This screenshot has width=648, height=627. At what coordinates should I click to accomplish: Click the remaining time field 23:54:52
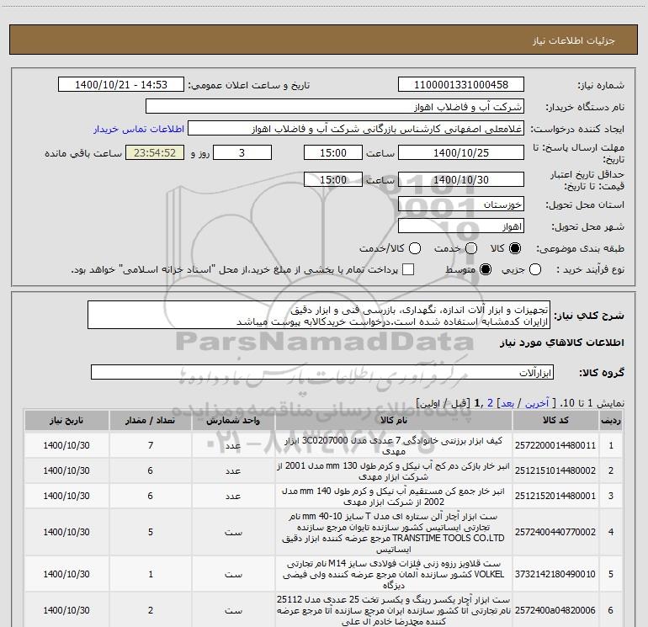coord(155,152)
